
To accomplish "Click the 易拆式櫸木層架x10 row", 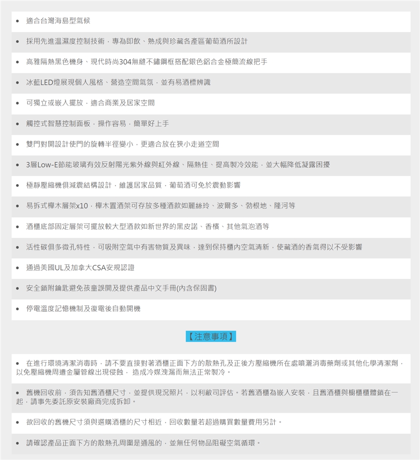I will tap(160, 206).
